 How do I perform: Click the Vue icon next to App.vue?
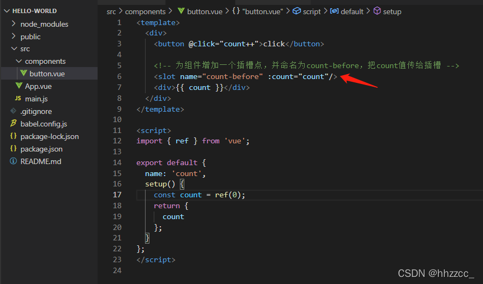(x=19, y=86)
